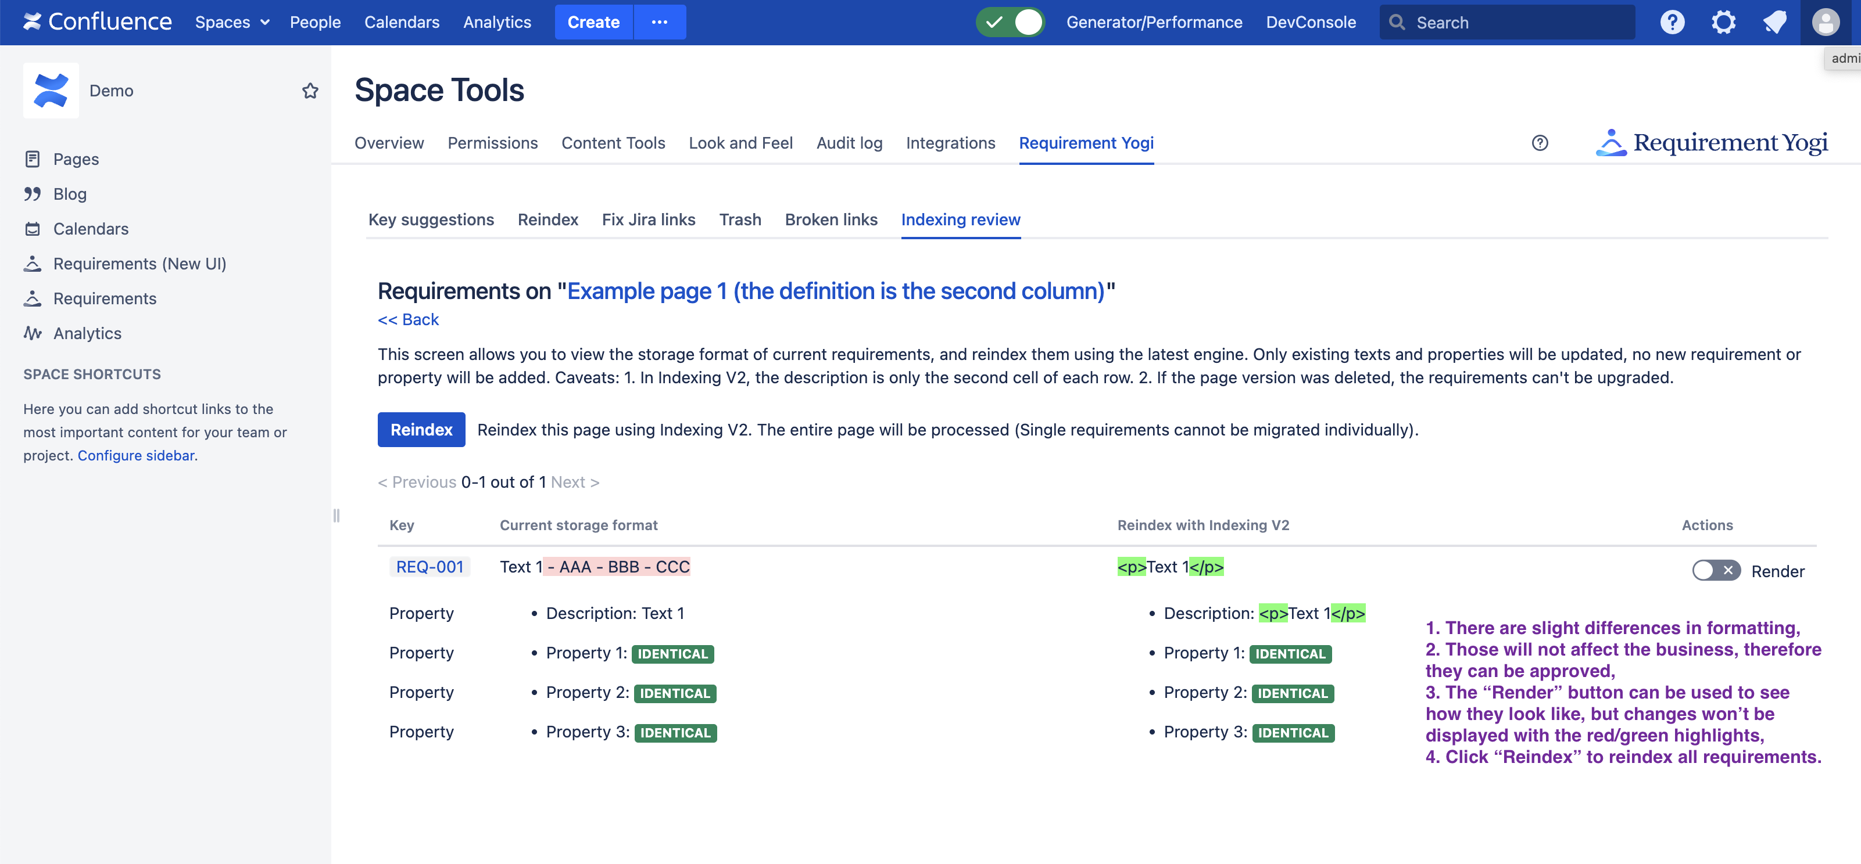The image size is (1861, 864).
Task: Open the admin user avatar menu
Action: 1825,23
